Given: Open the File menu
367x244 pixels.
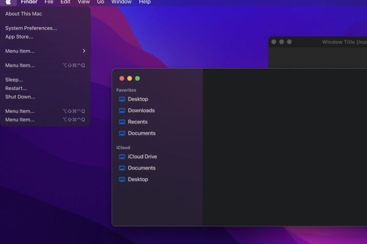Looking at the screenshot, I should [x=49, y=2].
